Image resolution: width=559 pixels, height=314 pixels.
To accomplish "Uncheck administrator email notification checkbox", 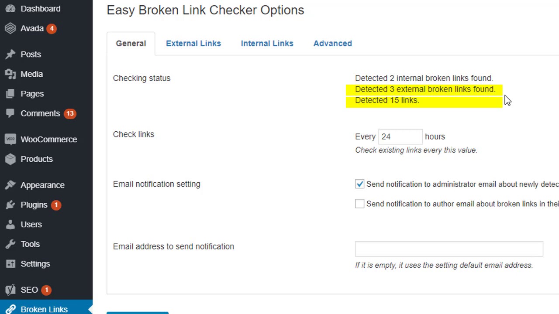I will tap(359, 184).
